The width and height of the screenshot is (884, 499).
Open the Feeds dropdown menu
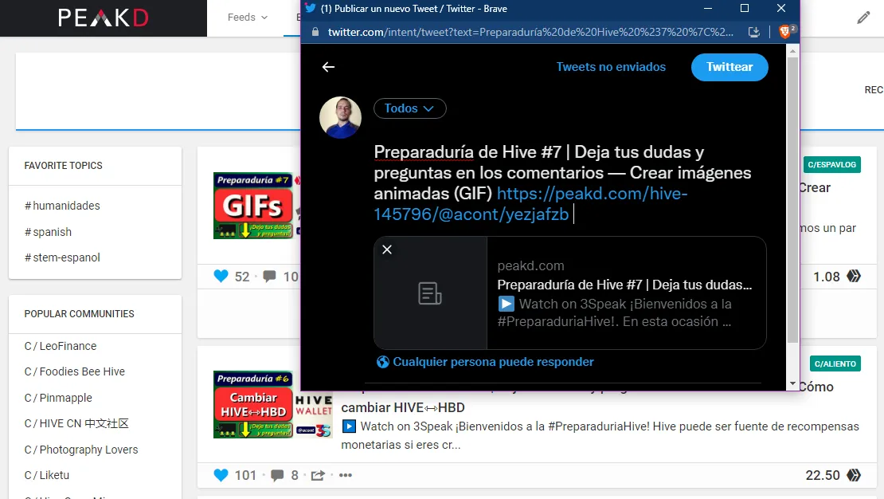pos(248,18)
